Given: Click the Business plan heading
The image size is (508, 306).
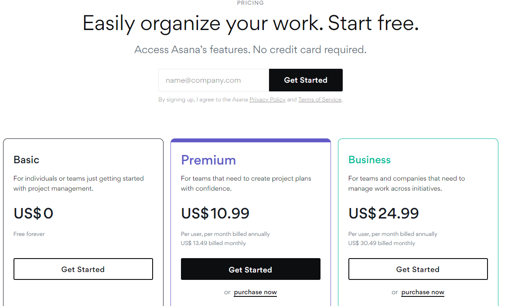Looking at the screenshot, I should click(369, 160).
